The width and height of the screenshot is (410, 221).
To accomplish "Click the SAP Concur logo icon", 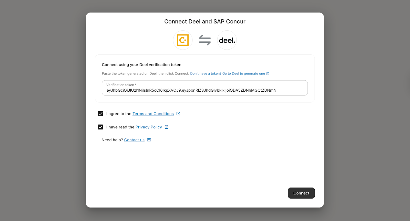I will click(x=183, y=40).
